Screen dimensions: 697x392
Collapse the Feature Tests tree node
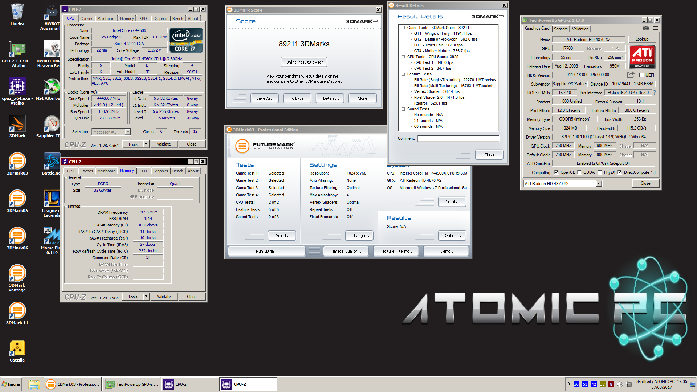tap(403, 74)
